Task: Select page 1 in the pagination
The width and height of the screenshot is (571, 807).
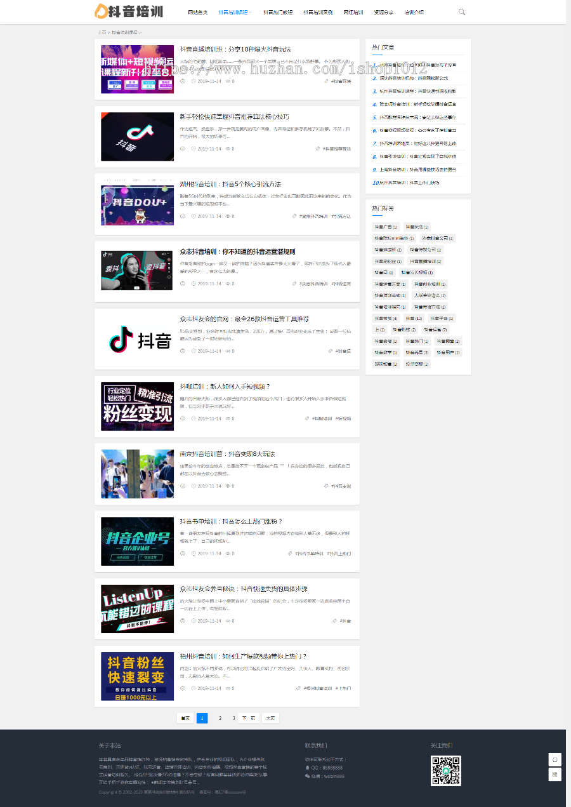Action: coord(202,718)
